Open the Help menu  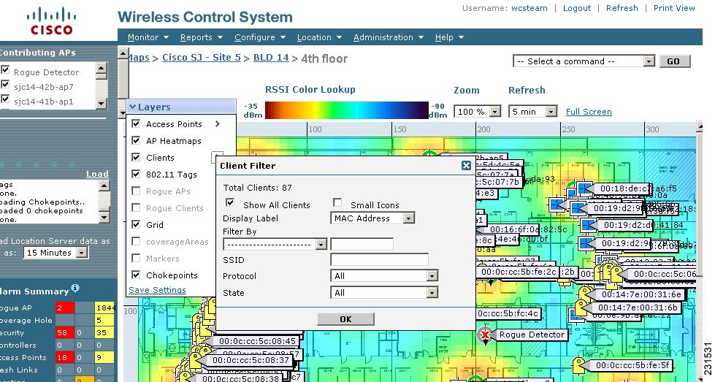point(449,37)
